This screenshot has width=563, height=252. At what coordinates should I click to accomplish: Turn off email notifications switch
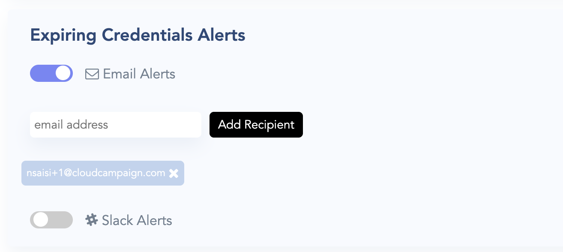51,73
